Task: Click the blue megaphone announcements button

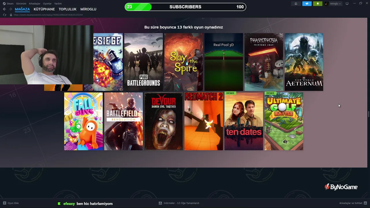Action: (307, 3)
